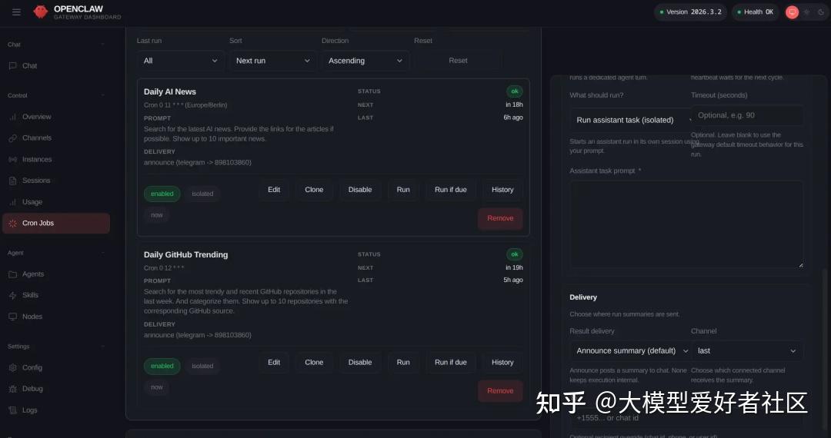Select Cron Jobs in sidebar

(x=38, y=224)
